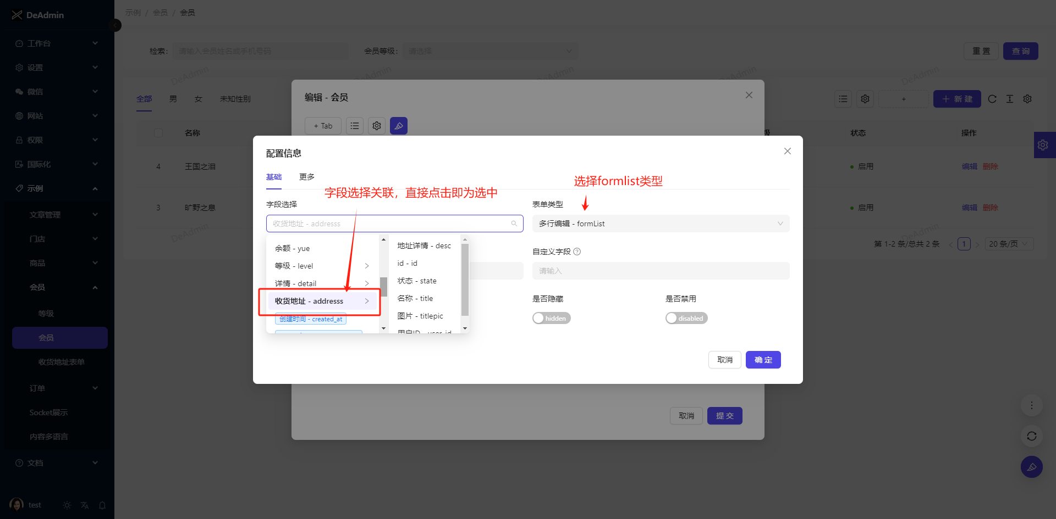Screen dimensions: 1056x519
Task: Click the 新建 button
Action: [x=957, y=99]
